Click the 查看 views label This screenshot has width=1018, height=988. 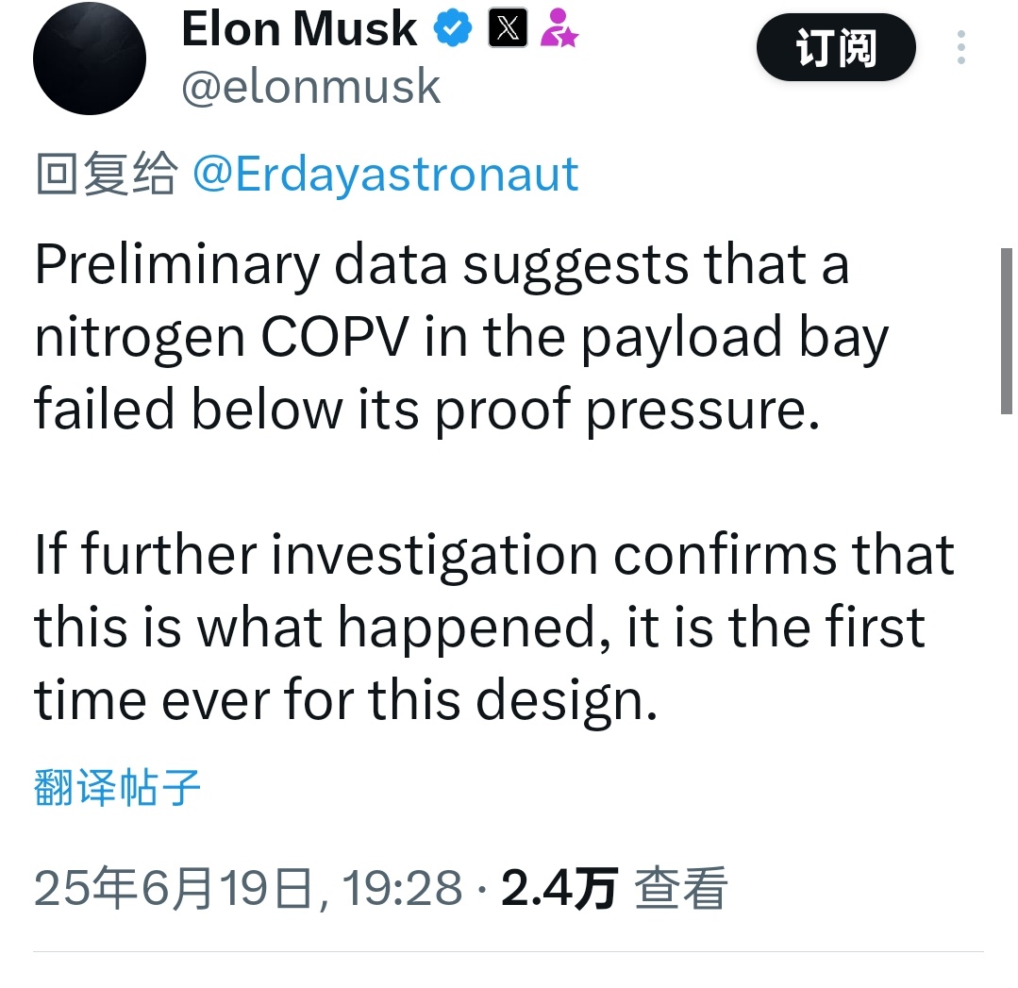(x=680, y=888)
